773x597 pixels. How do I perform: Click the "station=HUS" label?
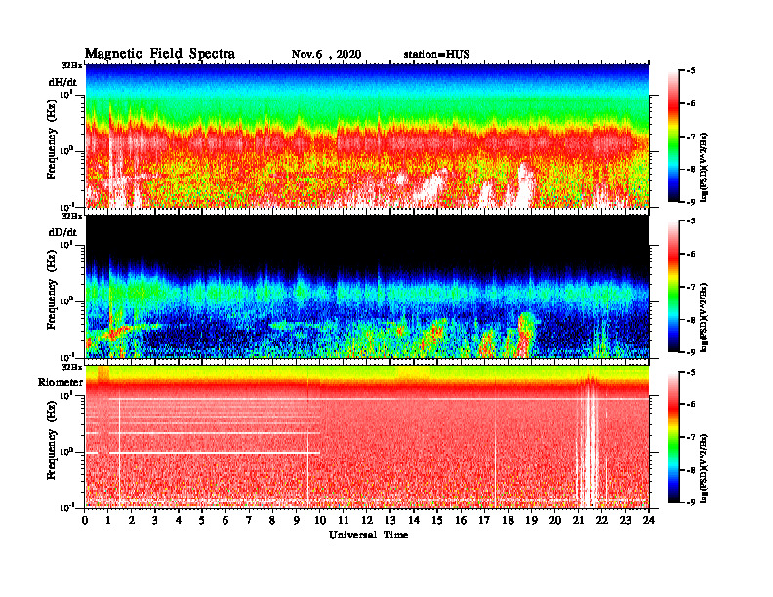tap(437, 55)
